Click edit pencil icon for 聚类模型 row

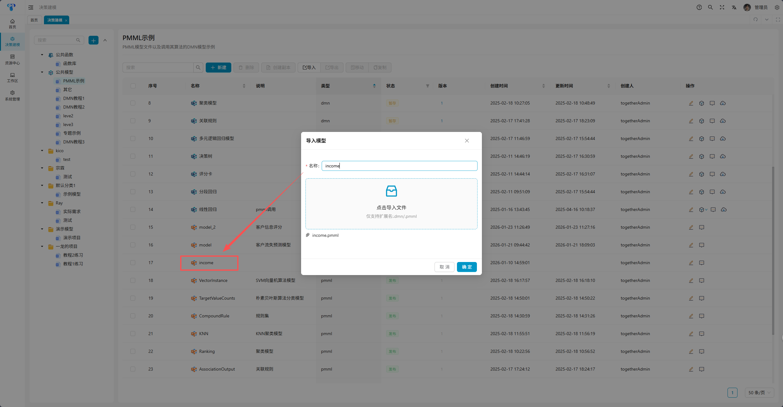pyautogui.click(x=691, y=103)
